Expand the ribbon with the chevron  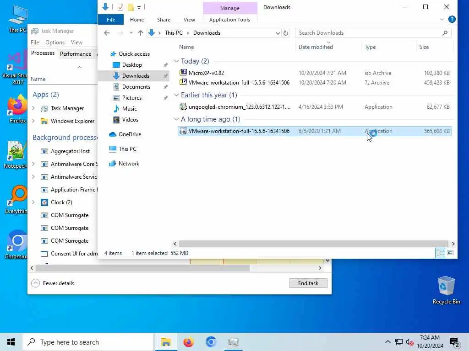click(442, 19)
